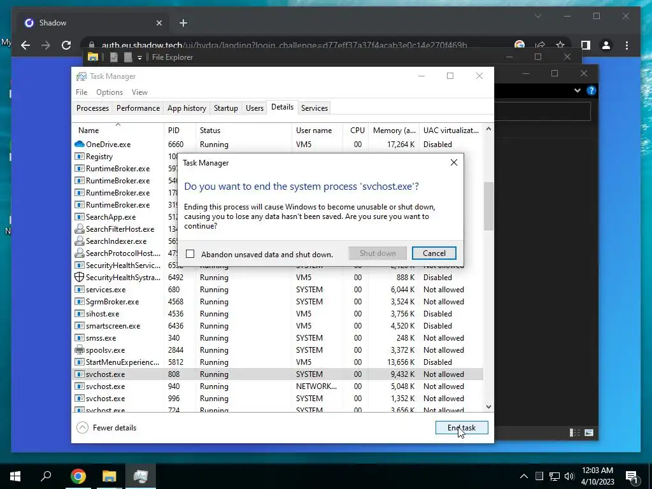Sort by the User name column

[x=317, y=130]
